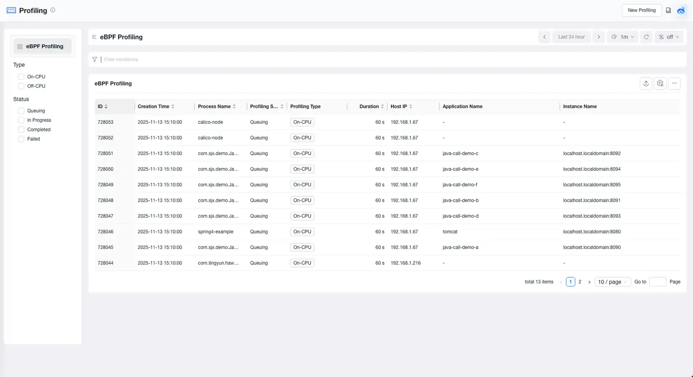Click the refresh icon in time toolbar
The image size is (693, 377).
pyautogui.click(x=646, y=37)
